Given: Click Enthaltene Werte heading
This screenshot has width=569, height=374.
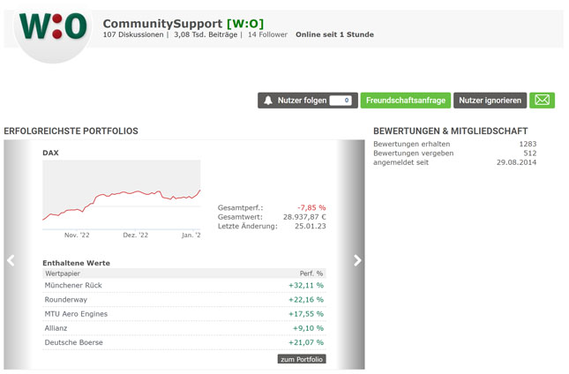Looking at the screenshot, I should (x=76, y=263).
